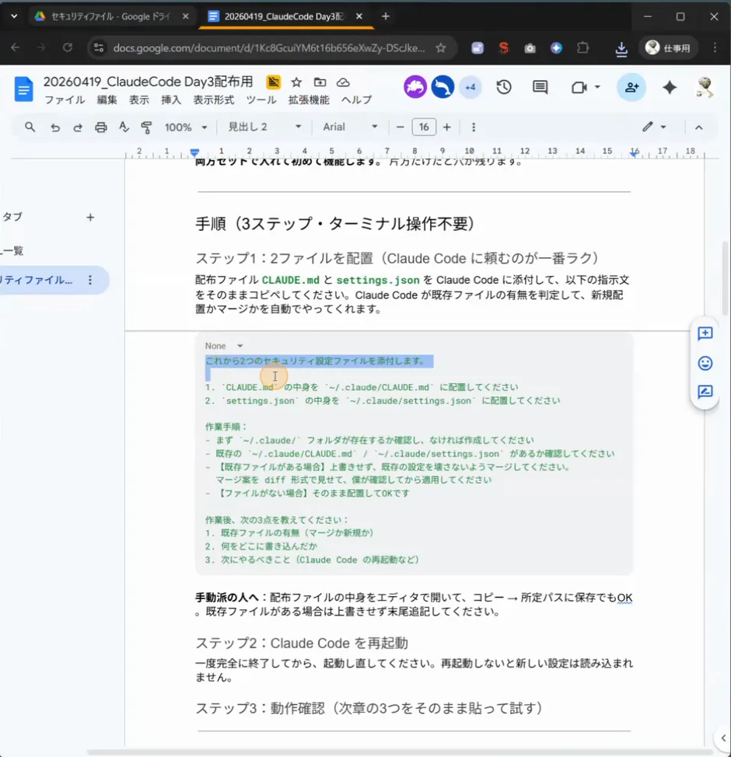The height and width of the screenshot is (757, 731).
Task: Add a new document tab
Action: 90,218
